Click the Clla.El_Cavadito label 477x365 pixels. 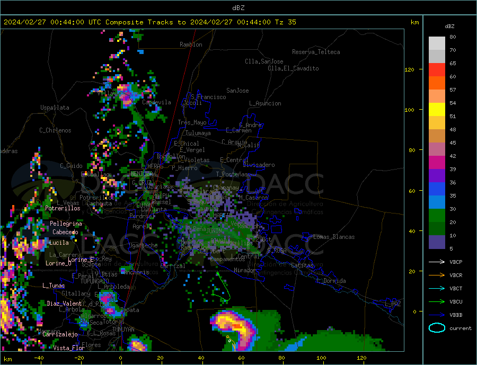click(x=293, y=68)
